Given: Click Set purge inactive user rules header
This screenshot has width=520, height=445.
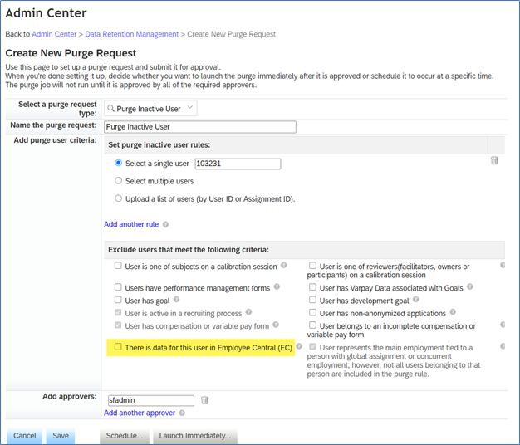Looking at the screenshot, I should pyautogui.click(x=159, y=144).
